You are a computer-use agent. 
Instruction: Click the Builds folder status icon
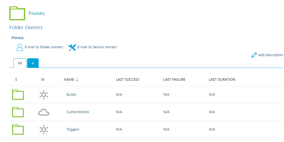coord(18,95)
